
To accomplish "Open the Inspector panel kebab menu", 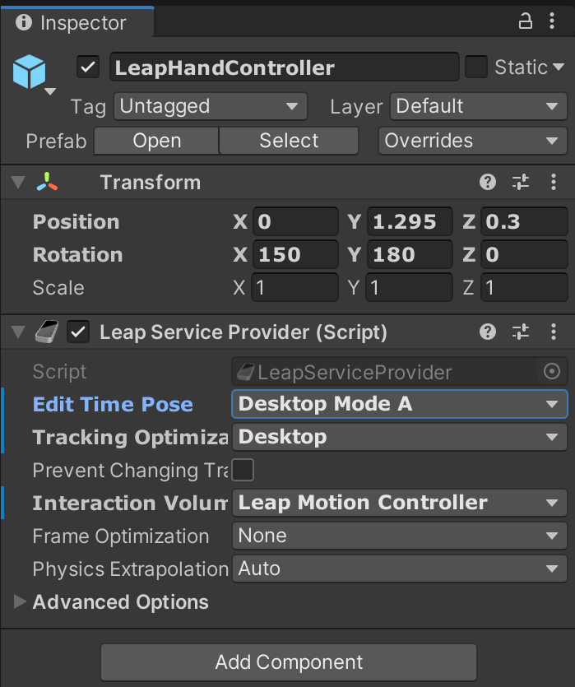I will (x=552, y=22).
